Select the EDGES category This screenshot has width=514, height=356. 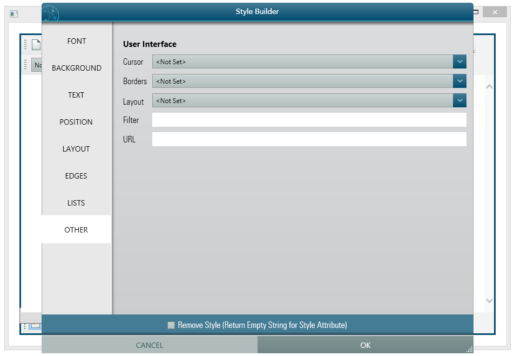tap(76, 176)
